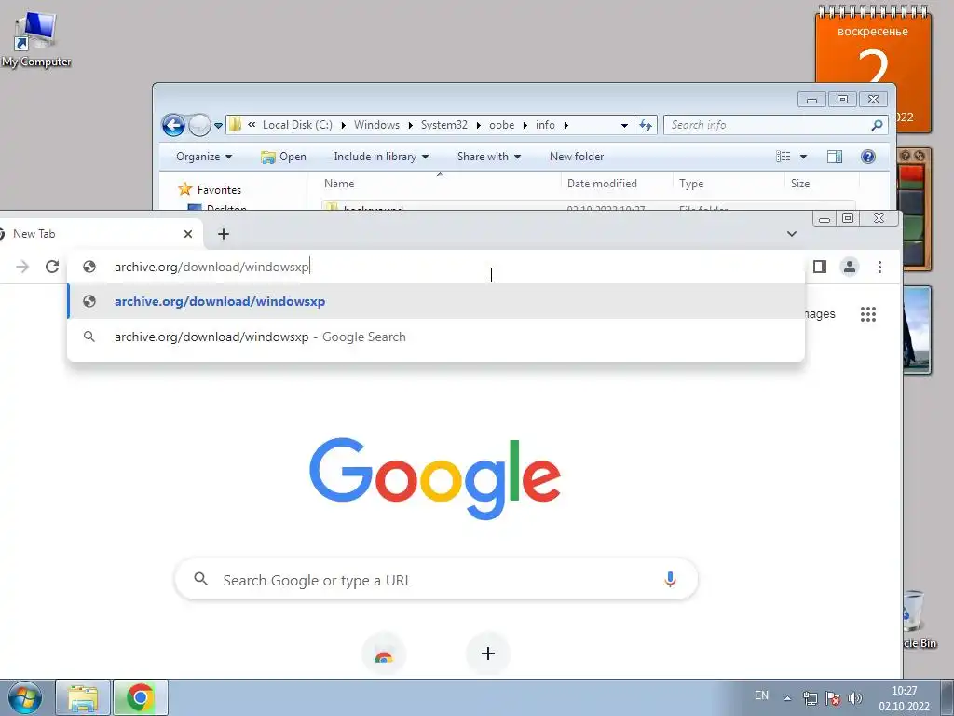
Task: Click the orange calendar desktop gadget
Action: click(873, 46)
